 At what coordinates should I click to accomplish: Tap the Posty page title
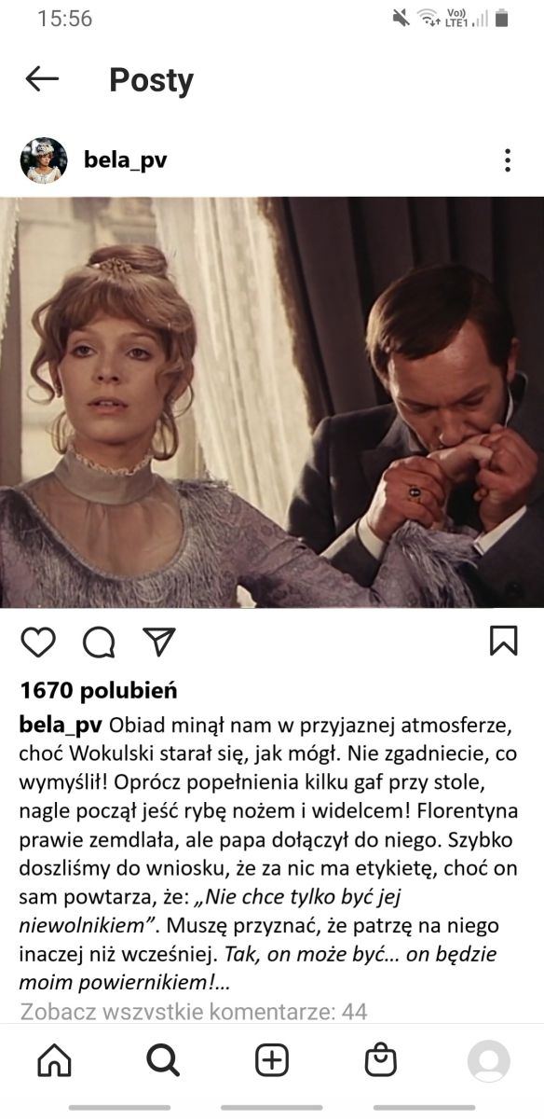coord(151,80)
